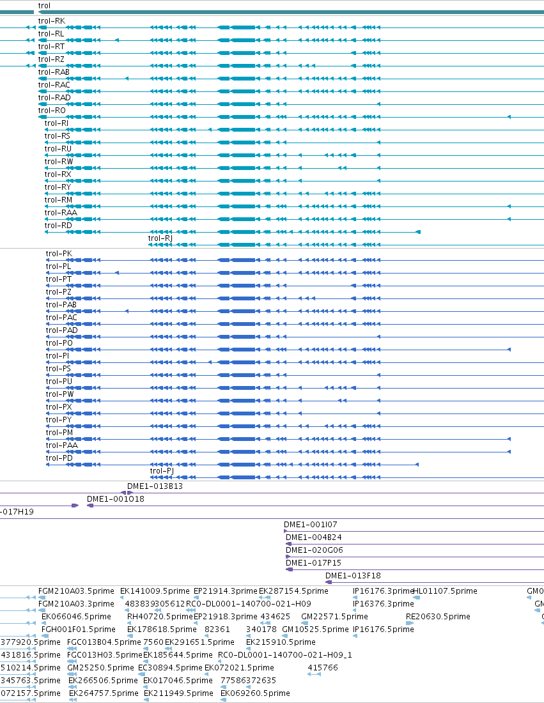Select clone DME1-001I07 label
Screen dimensions: 544x703
click(310, 525)
